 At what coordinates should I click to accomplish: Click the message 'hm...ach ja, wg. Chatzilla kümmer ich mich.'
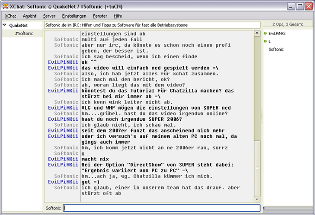coord(147,176)
